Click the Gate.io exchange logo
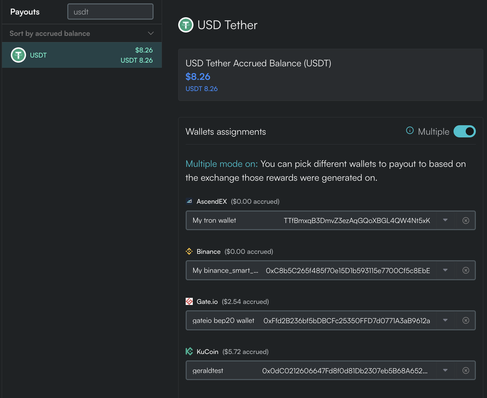 click(x=189, y=302)
